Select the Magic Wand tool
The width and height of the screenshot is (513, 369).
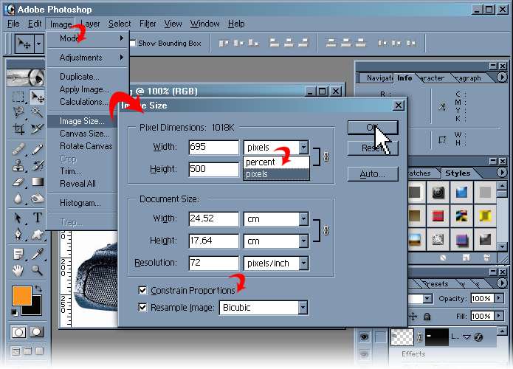[37, 112]
